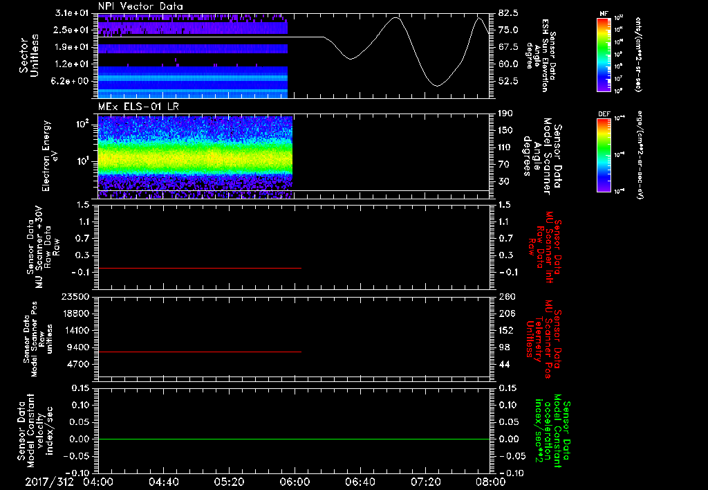This screenshot has width=708, height=490.
Task: Select the 08:00 time tick label
Action: pos(491,482)
